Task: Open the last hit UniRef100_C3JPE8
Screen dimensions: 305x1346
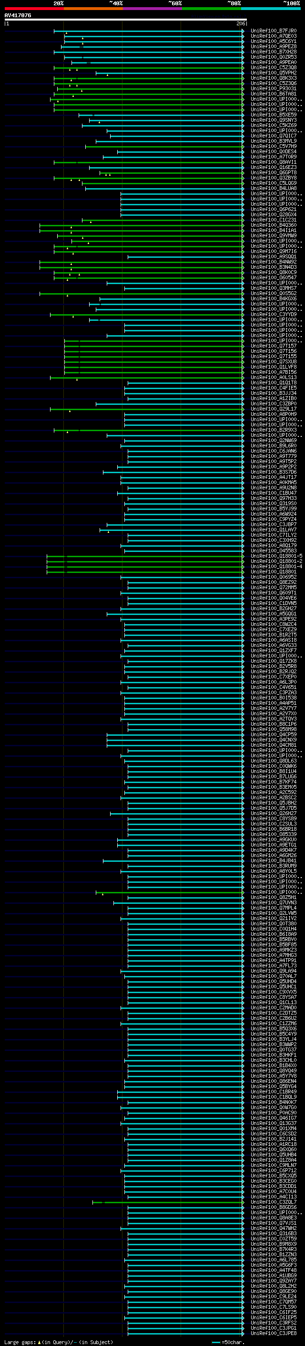Action: 274,1333
